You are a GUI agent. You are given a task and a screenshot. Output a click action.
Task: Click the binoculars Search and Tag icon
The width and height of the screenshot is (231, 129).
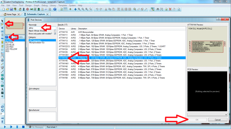158,9
